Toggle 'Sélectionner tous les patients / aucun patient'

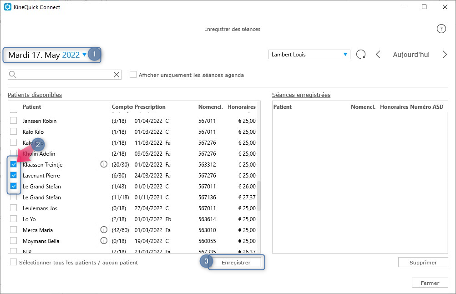pos(13,262)
